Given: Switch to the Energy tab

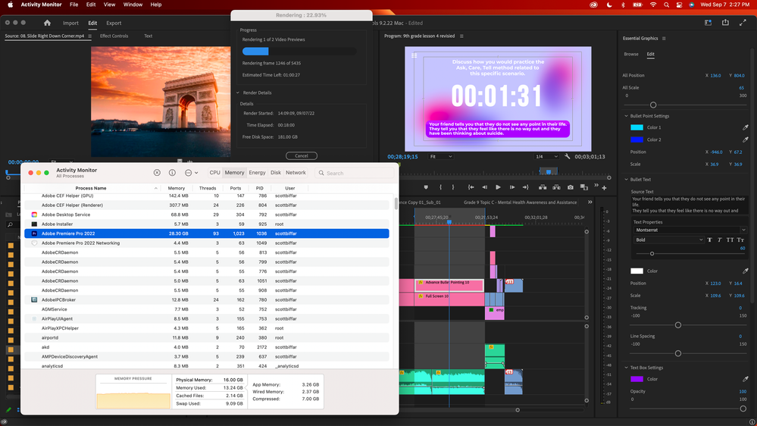Looking at the screenshot, I should pos(257,172).
